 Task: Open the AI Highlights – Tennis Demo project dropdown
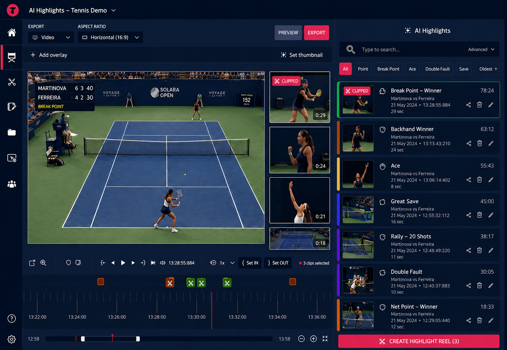point(72,10)
